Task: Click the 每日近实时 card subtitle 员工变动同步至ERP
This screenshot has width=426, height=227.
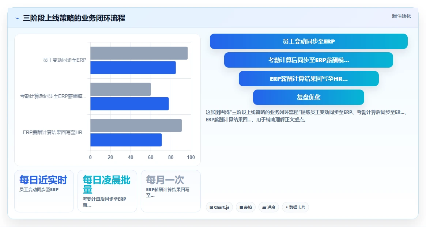Action: pyautogui.click(x=39, y=189)
